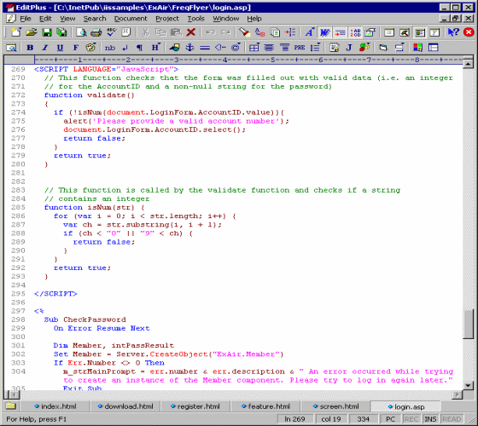Open the Document menu

(131, 19)
